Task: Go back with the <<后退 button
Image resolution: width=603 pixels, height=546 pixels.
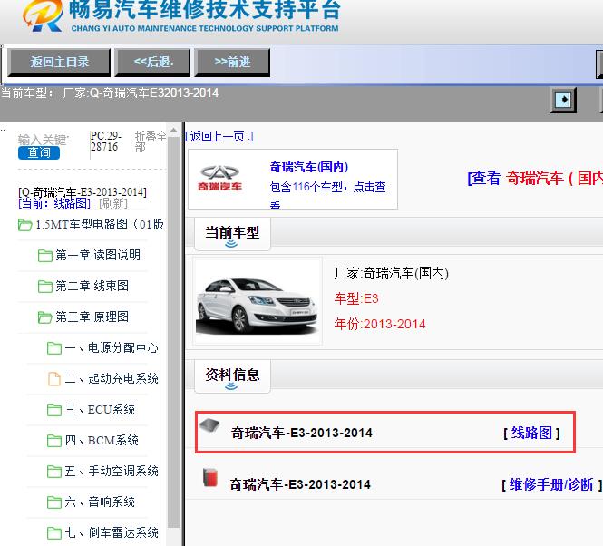Action: pos(152,62)
